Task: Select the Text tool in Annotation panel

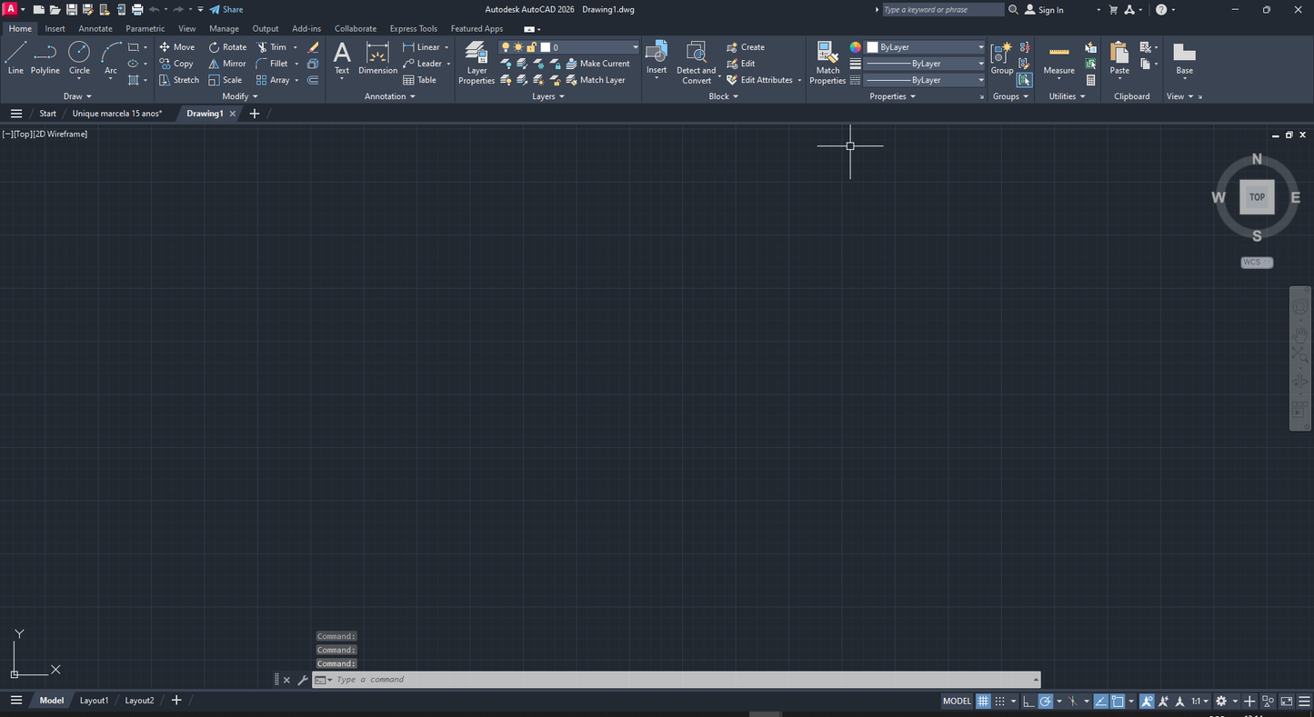Action: point(342,56)
